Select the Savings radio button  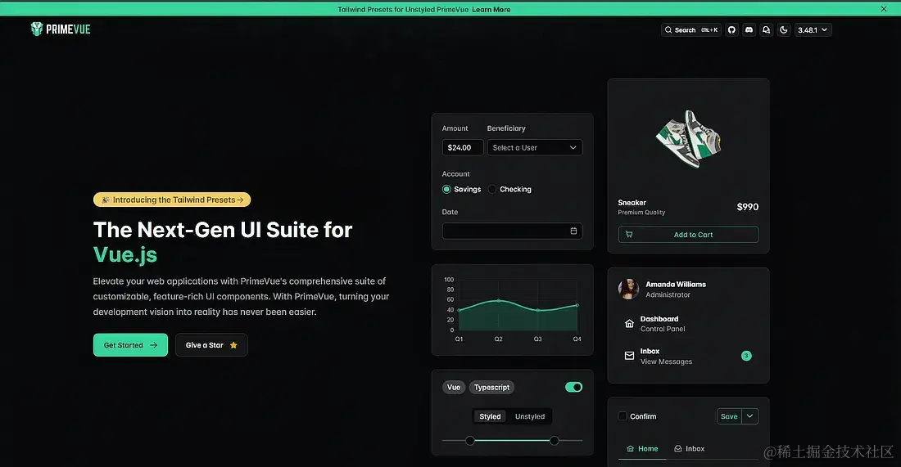click(446, 189)
